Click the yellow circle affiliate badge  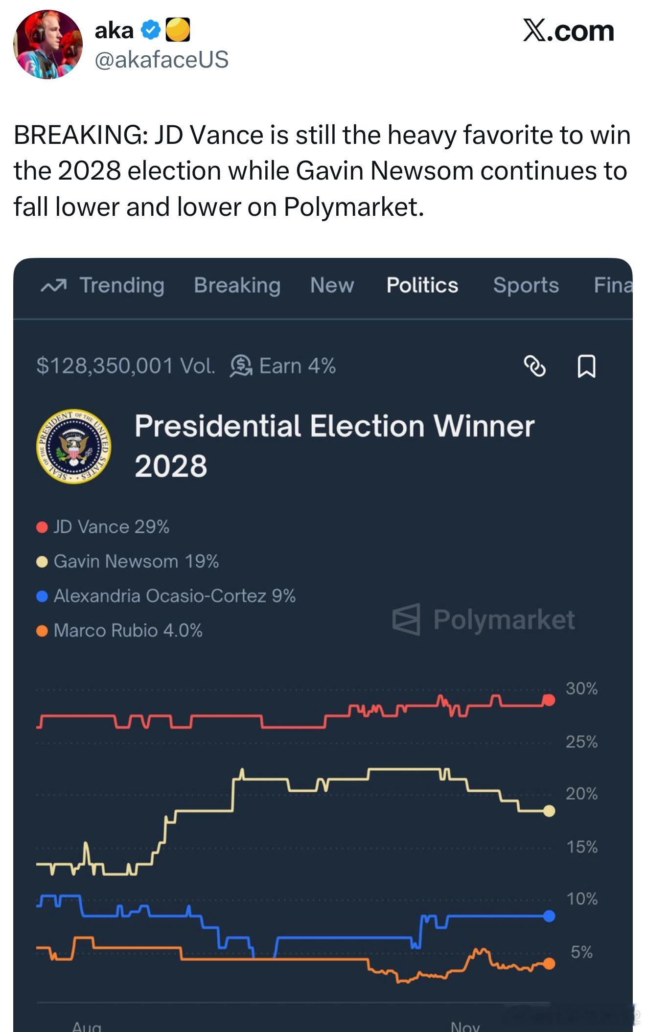[178, 30]
